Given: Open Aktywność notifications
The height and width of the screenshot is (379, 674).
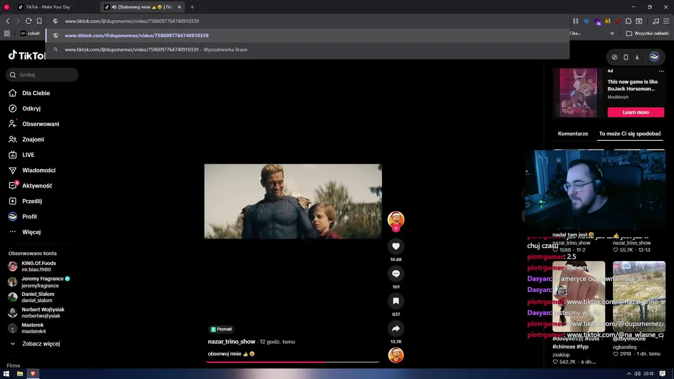Looking at the screenshot, I should point(37,186).
